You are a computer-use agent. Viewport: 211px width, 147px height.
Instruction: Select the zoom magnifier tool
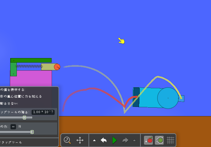tap(67, 140)
